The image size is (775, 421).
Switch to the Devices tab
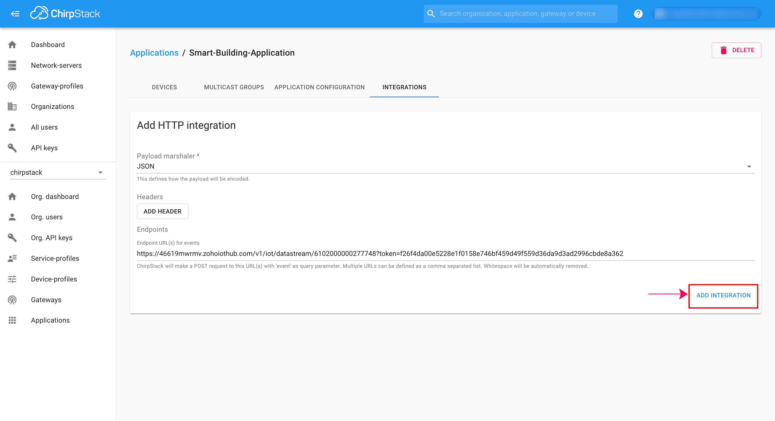coord(164,87)
